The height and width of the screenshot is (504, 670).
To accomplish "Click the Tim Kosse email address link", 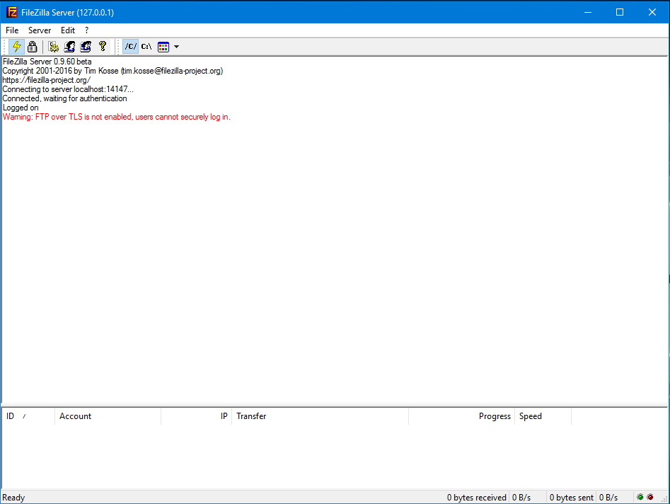I will coord(169,71).
